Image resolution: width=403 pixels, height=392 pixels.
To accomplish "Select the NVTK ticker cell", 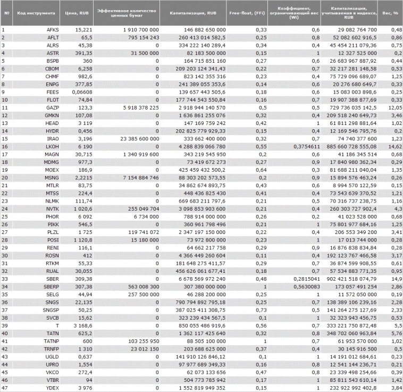I will tap(36, 208).
